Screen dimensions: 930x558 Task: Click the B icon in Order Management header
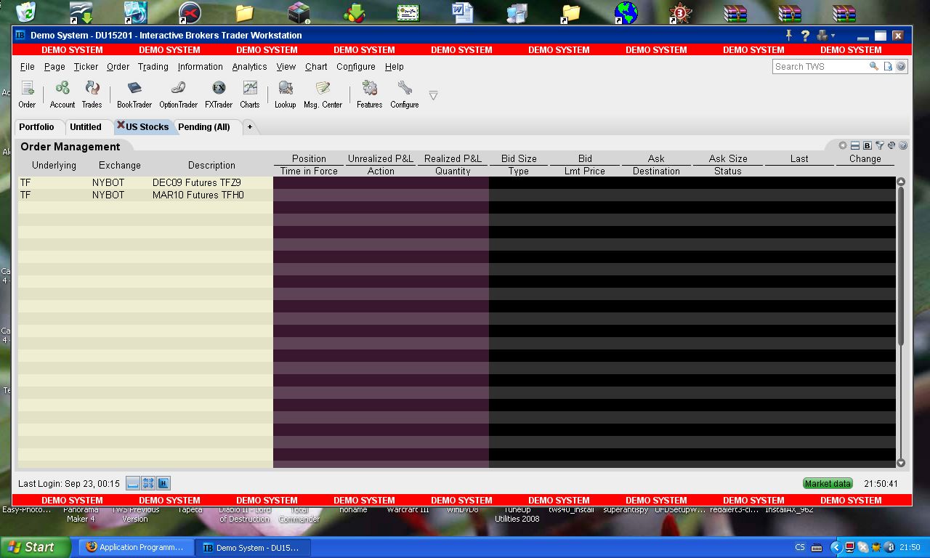(x=868, y=145)
